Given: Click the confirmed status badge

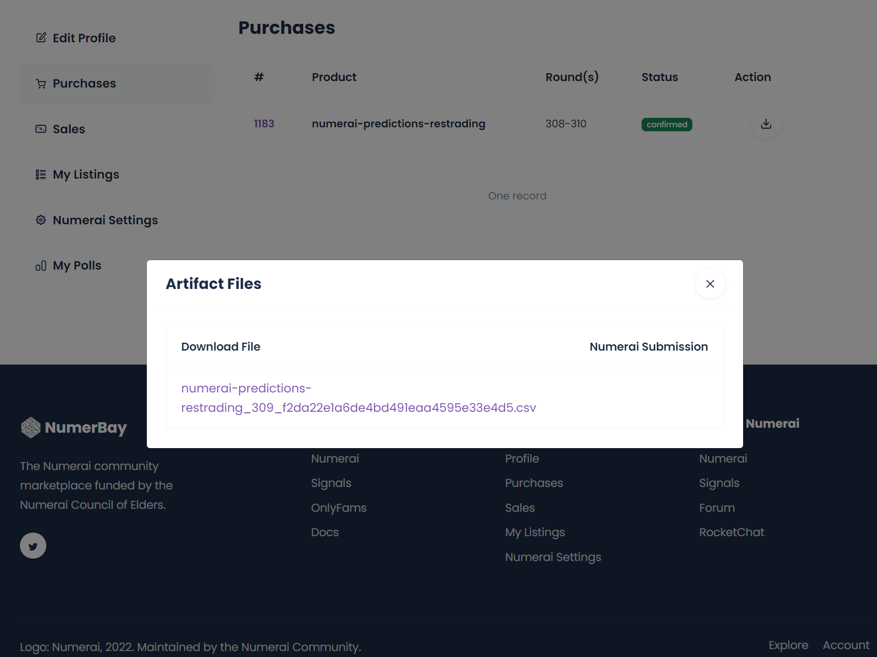Looking at the screenshot, I should pos(666,124).
